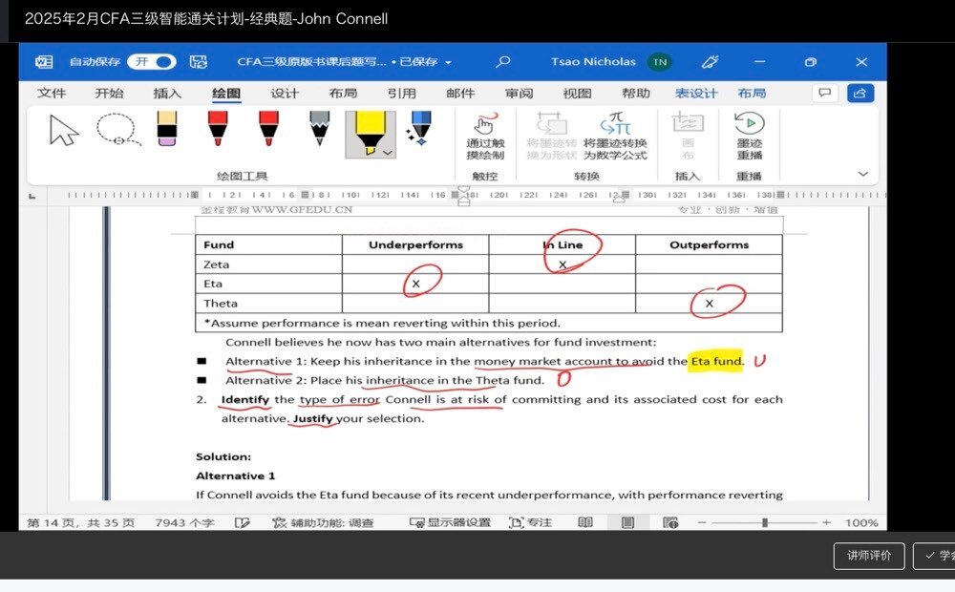The width and height of the screenshot is (955, 592).
Task: Click the zoom out minus button
Action: click(702, 522)
